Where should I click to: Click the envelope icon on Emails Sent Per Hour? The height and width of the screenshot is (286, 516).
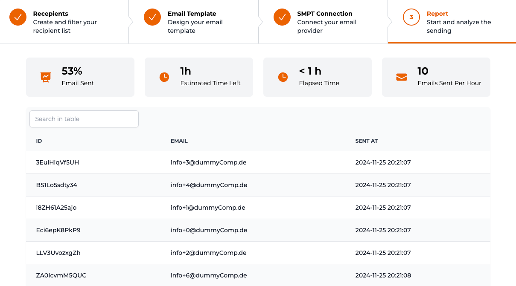(x=402, y=77)
